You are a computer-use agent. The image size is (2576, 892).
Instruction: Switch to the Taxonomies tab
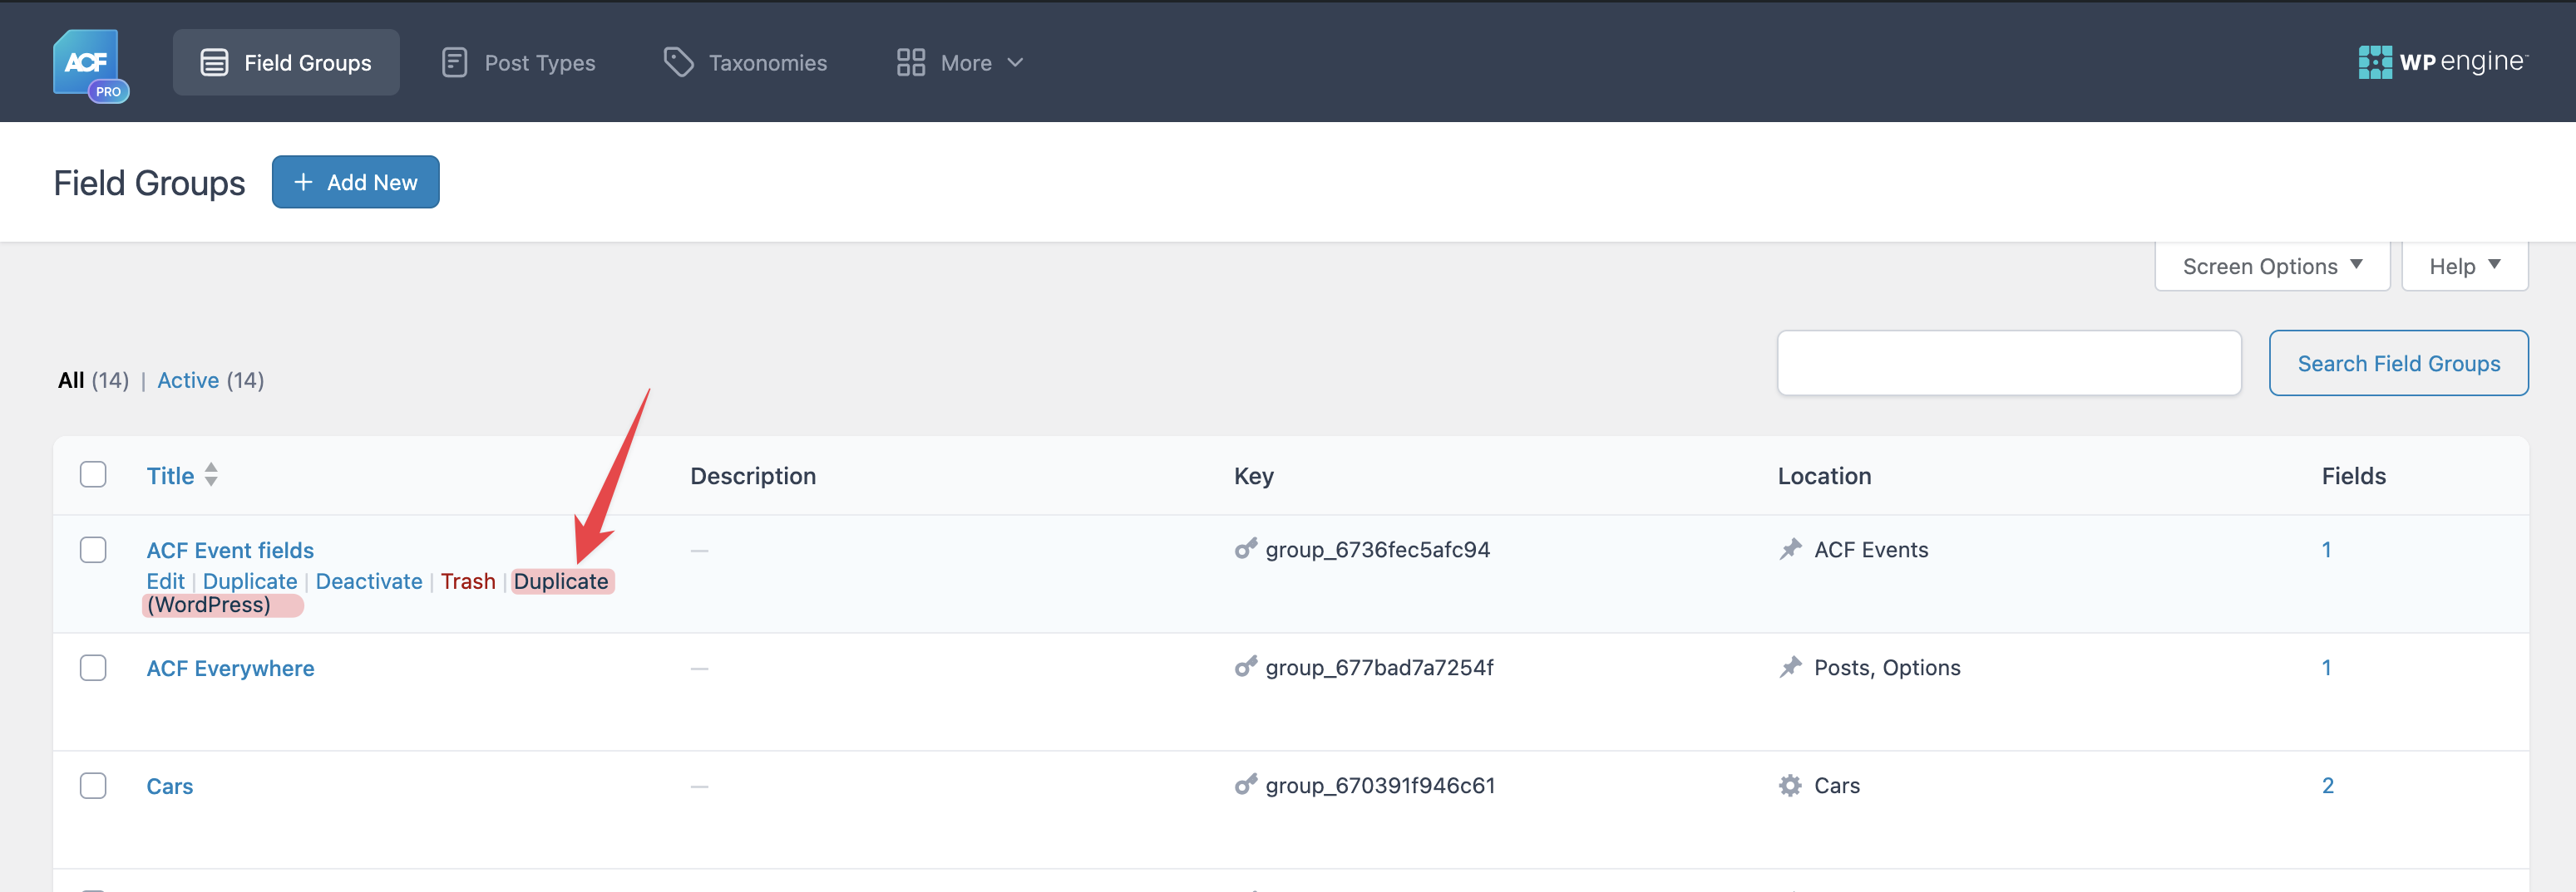pos(746,63)
